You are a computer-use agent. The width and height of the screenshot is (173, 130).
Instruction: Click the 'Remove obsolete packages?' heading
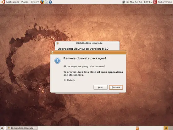point(85,58)
